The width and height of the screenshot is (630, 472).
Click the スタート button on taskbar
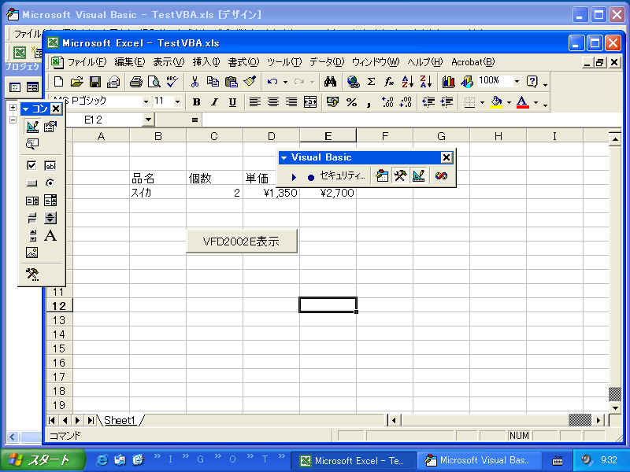43,460
